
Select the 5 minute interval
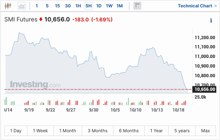(x=47, y=6)
